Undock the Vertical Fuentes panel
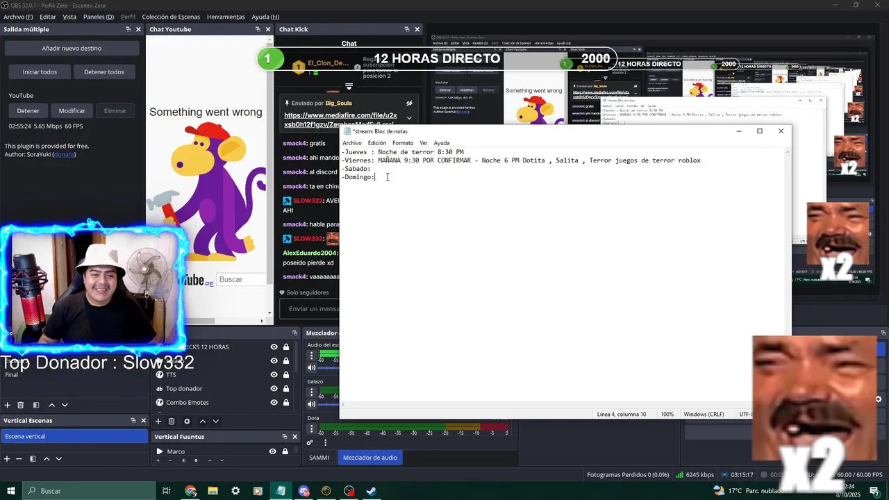This screenshot has height=500, width=889. pyautogui.click(x=285, y=437)
